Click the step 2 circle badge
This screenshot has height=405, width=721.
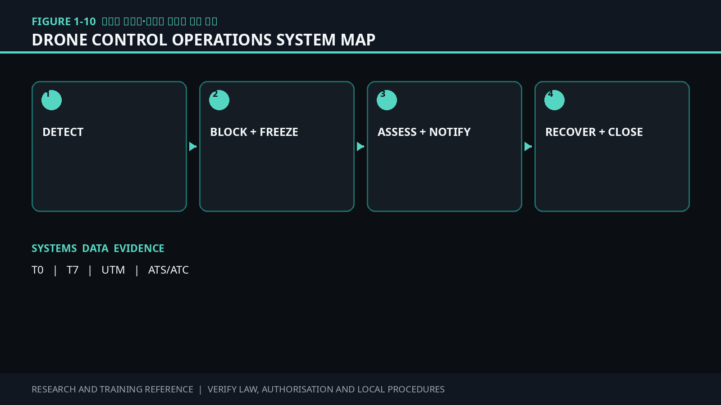(219, 100)
